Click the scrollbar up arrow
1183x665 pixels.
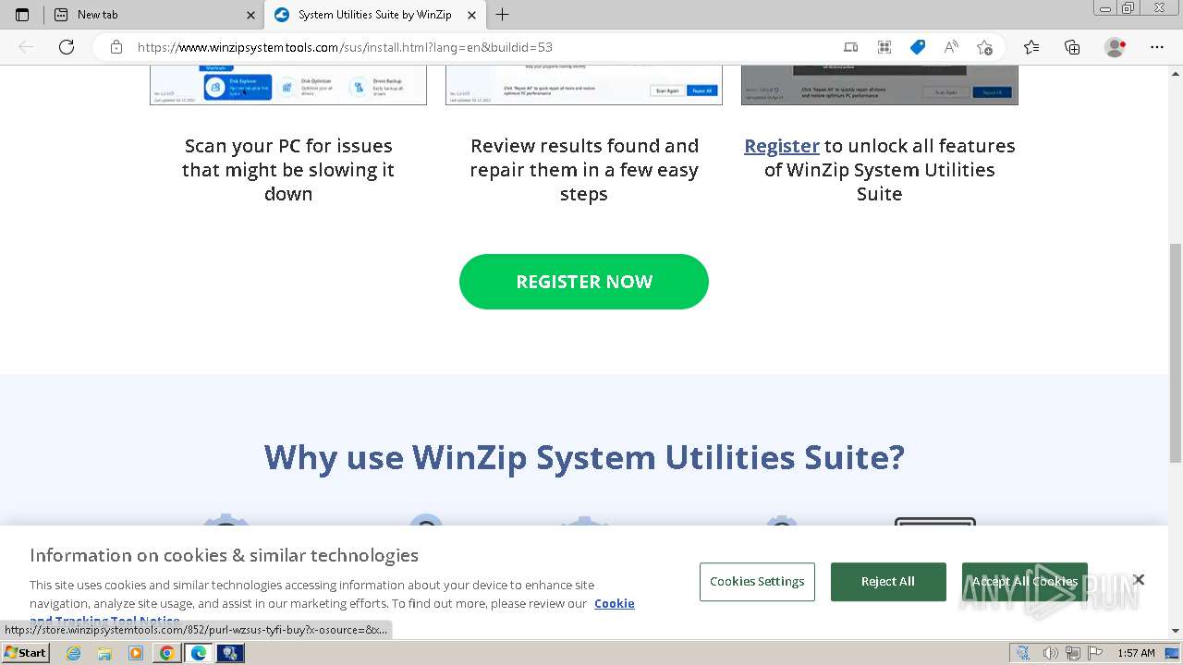pos(1176,72)
